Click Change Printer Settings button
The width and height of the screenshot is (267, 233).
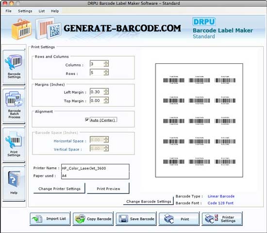coord(59,188)
